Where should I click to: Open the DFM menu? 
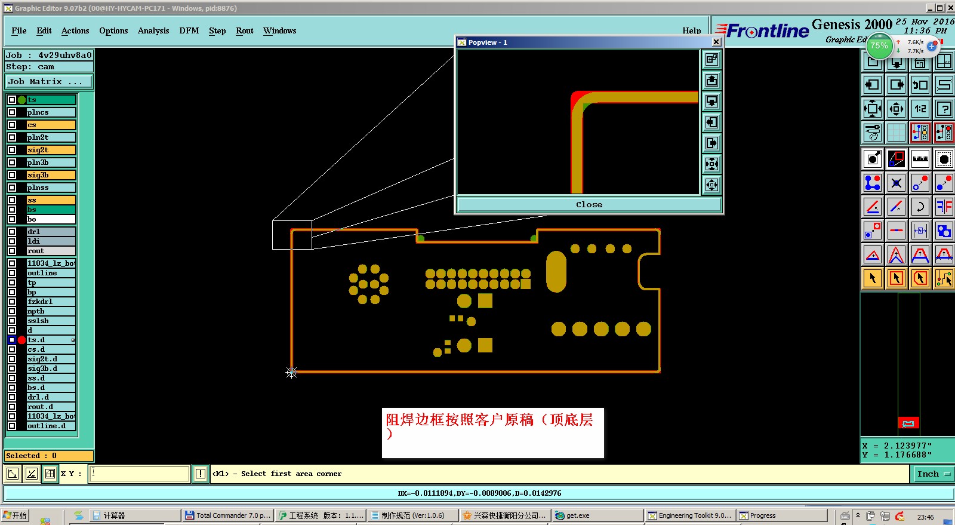click(x=189, y=30)
